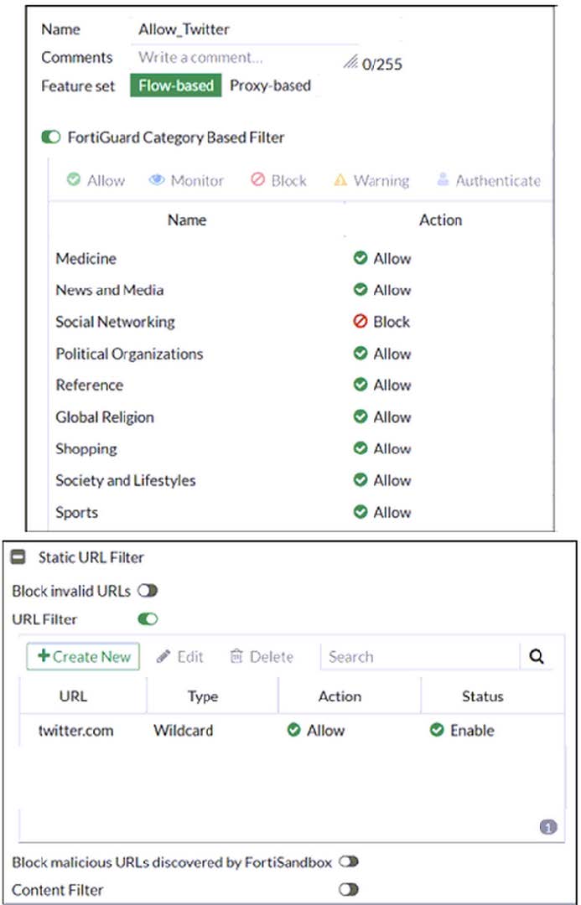Select the twitter.com URL row

[75, 731]
